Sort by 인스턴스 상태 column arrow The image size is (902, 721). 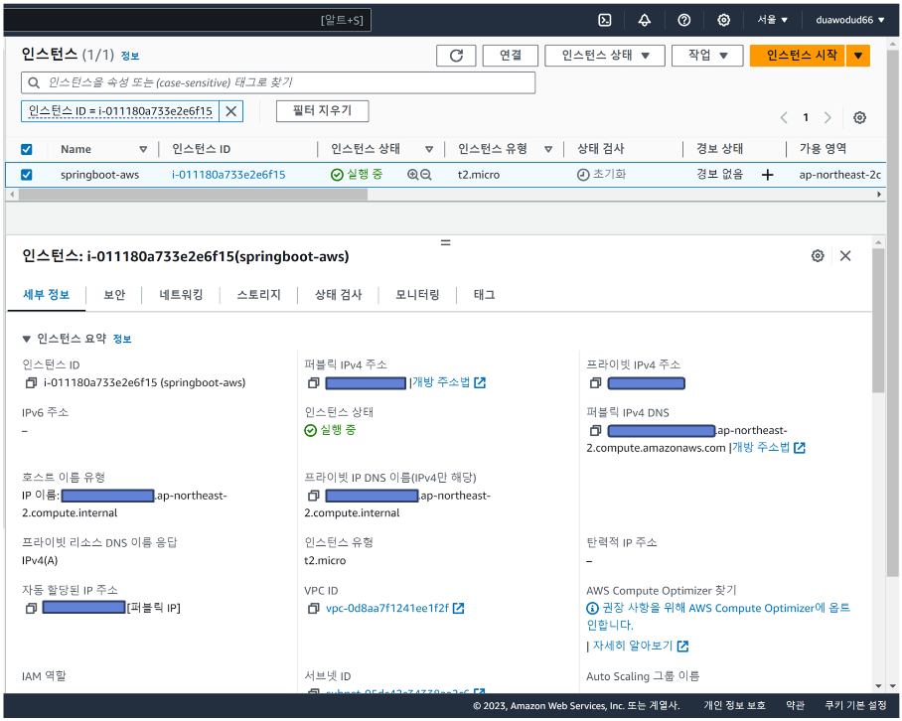[428, 150]
